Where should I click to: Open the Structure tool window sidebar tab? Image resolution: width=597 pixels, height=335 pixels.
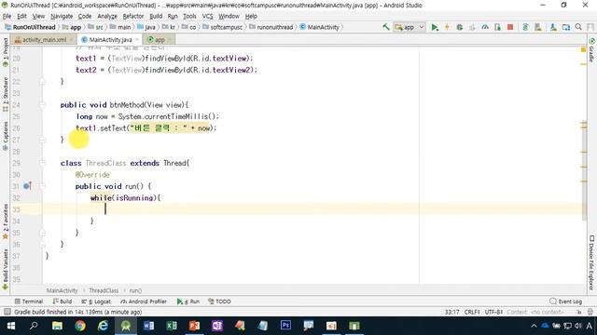pos(6,95)
